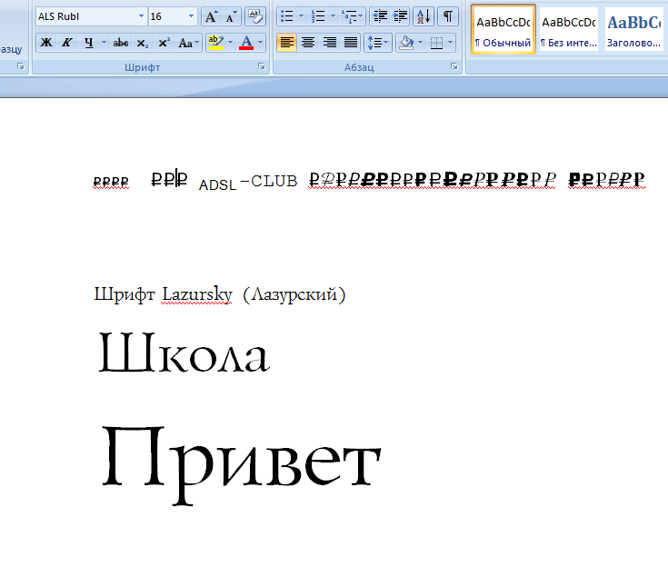The height and width of the screenshot is (567, 668).
Task: Toggle superscript formatting
Action: [164, 43]
